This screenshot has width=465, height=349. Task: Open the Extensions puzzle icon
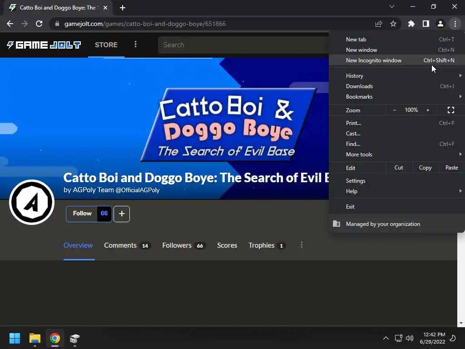[411, 24]
